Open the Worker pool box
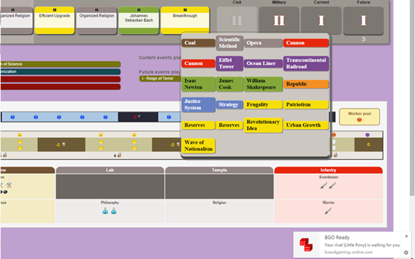This screenshot has height=259, width=415. point(359,117)
